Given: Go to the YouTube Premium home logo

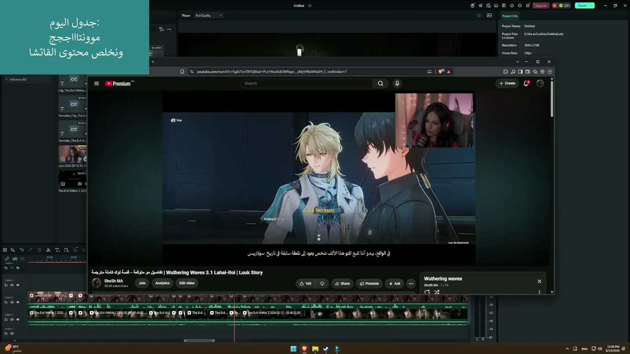Looking at the screenshot, I should 119,84.
